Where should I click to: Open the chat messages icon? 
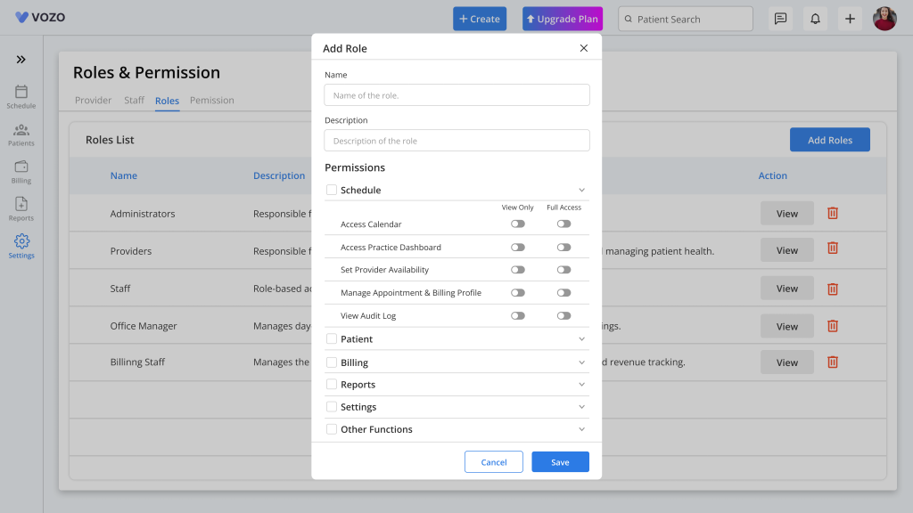[x=780, y=19]
